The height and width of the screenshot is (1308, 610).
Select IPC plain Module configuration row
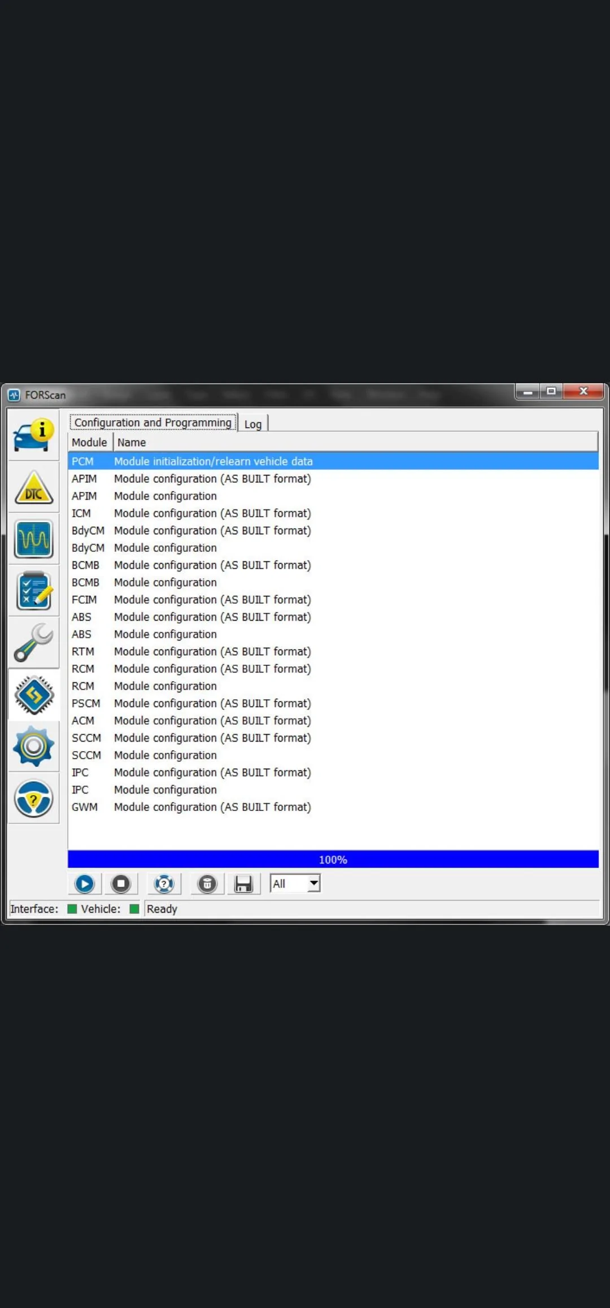pos(333,790)
